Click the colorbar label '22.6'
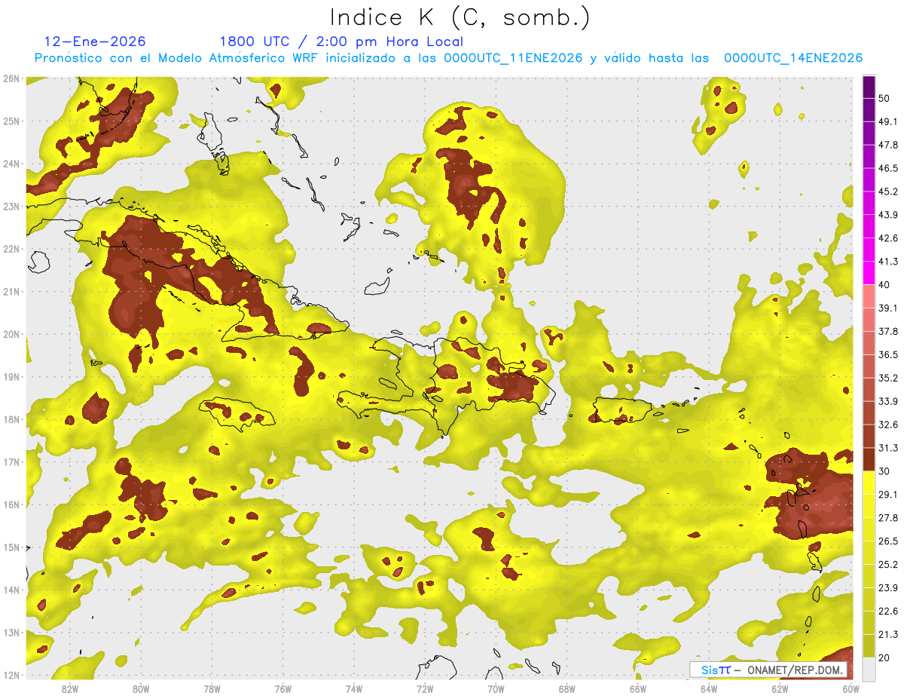Image resolution: width=904 pixels, height=699 pixels. point(888,612)
